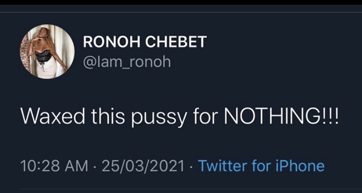The image size is (362, 193).
Task: Tap the circular avatar of the woman
Action: (x=47, y=51)
